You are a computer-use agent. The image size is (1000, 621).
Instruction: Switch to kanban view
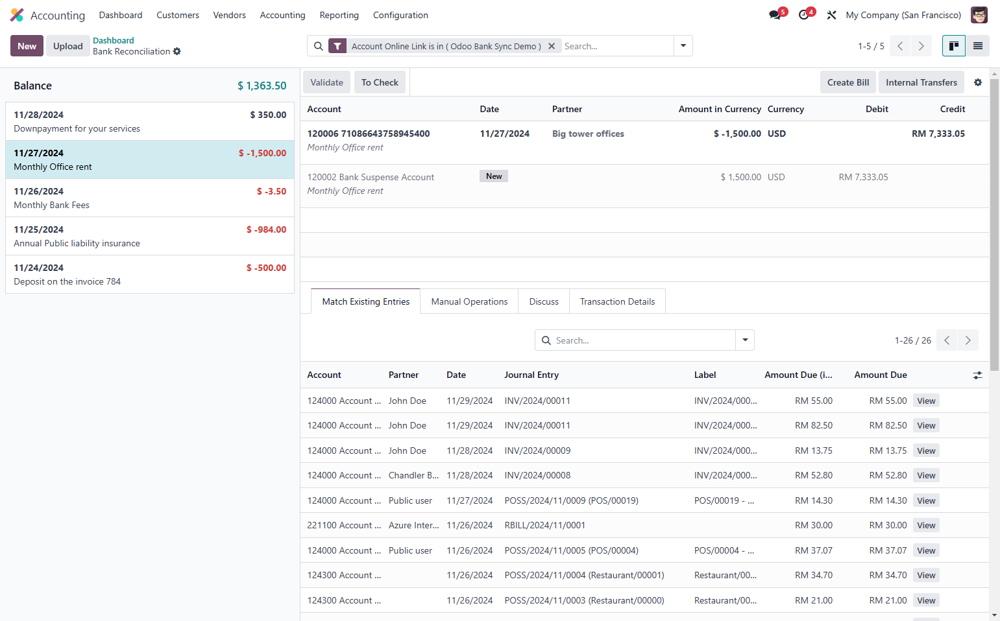coord(954,46)
